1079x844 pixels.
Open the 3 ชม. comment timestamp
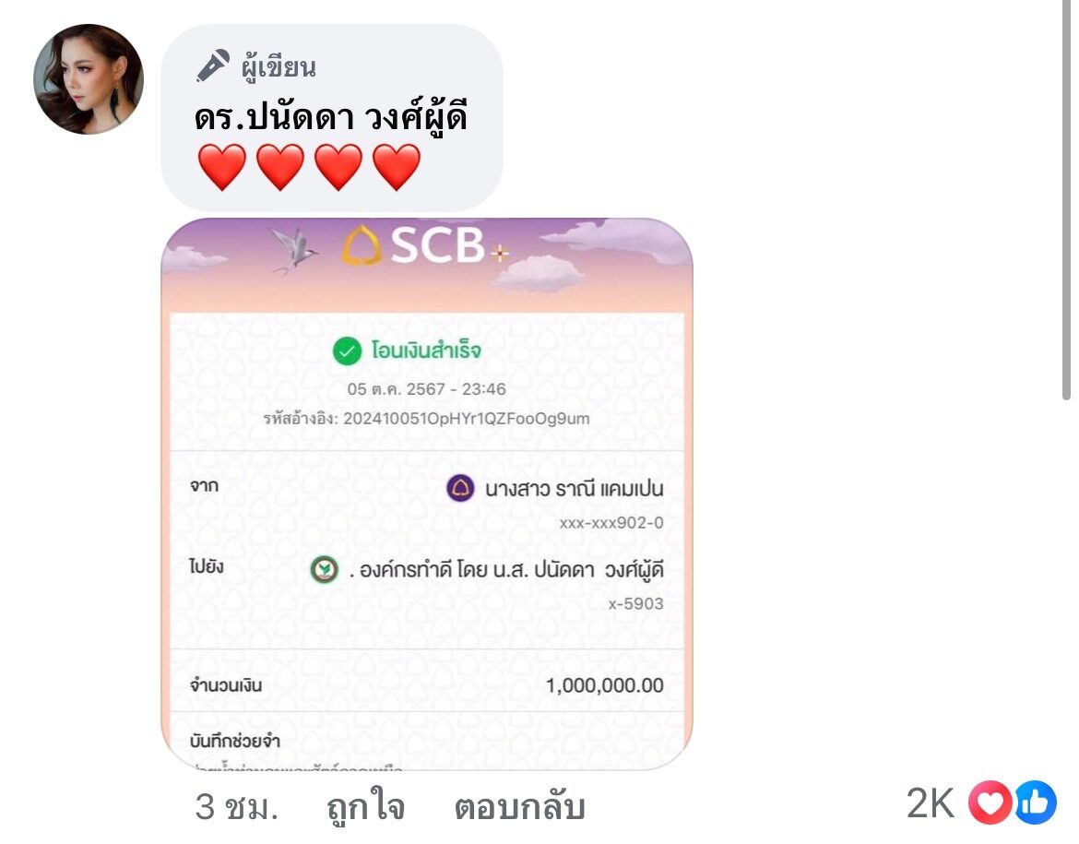(237, 807)
